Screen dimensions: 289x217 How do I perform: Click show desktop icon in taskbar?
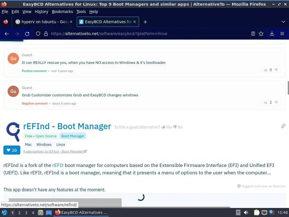[49, 212]
